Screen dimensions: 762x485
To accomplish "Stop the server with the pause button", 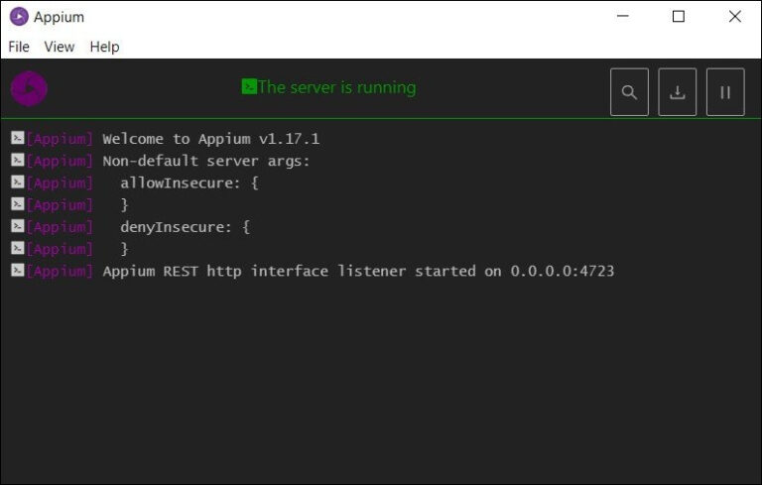I will (725, 92).
